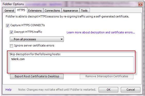Click the note about restarting Fiddler

click(x=57, y=90)
